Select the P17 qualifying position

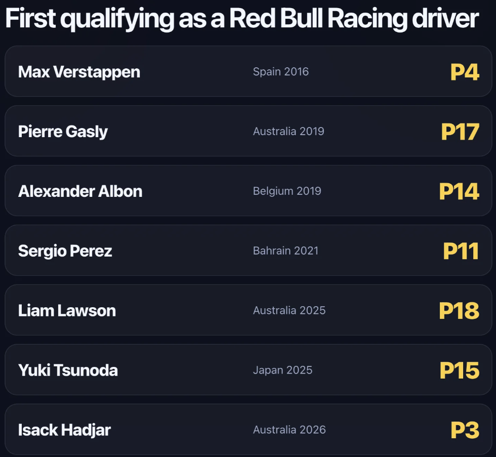pos(460,132)
